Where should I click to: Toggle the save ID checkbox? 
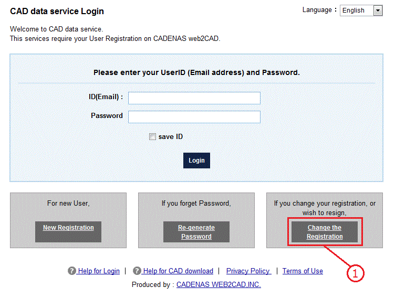[x=153, y=137]
